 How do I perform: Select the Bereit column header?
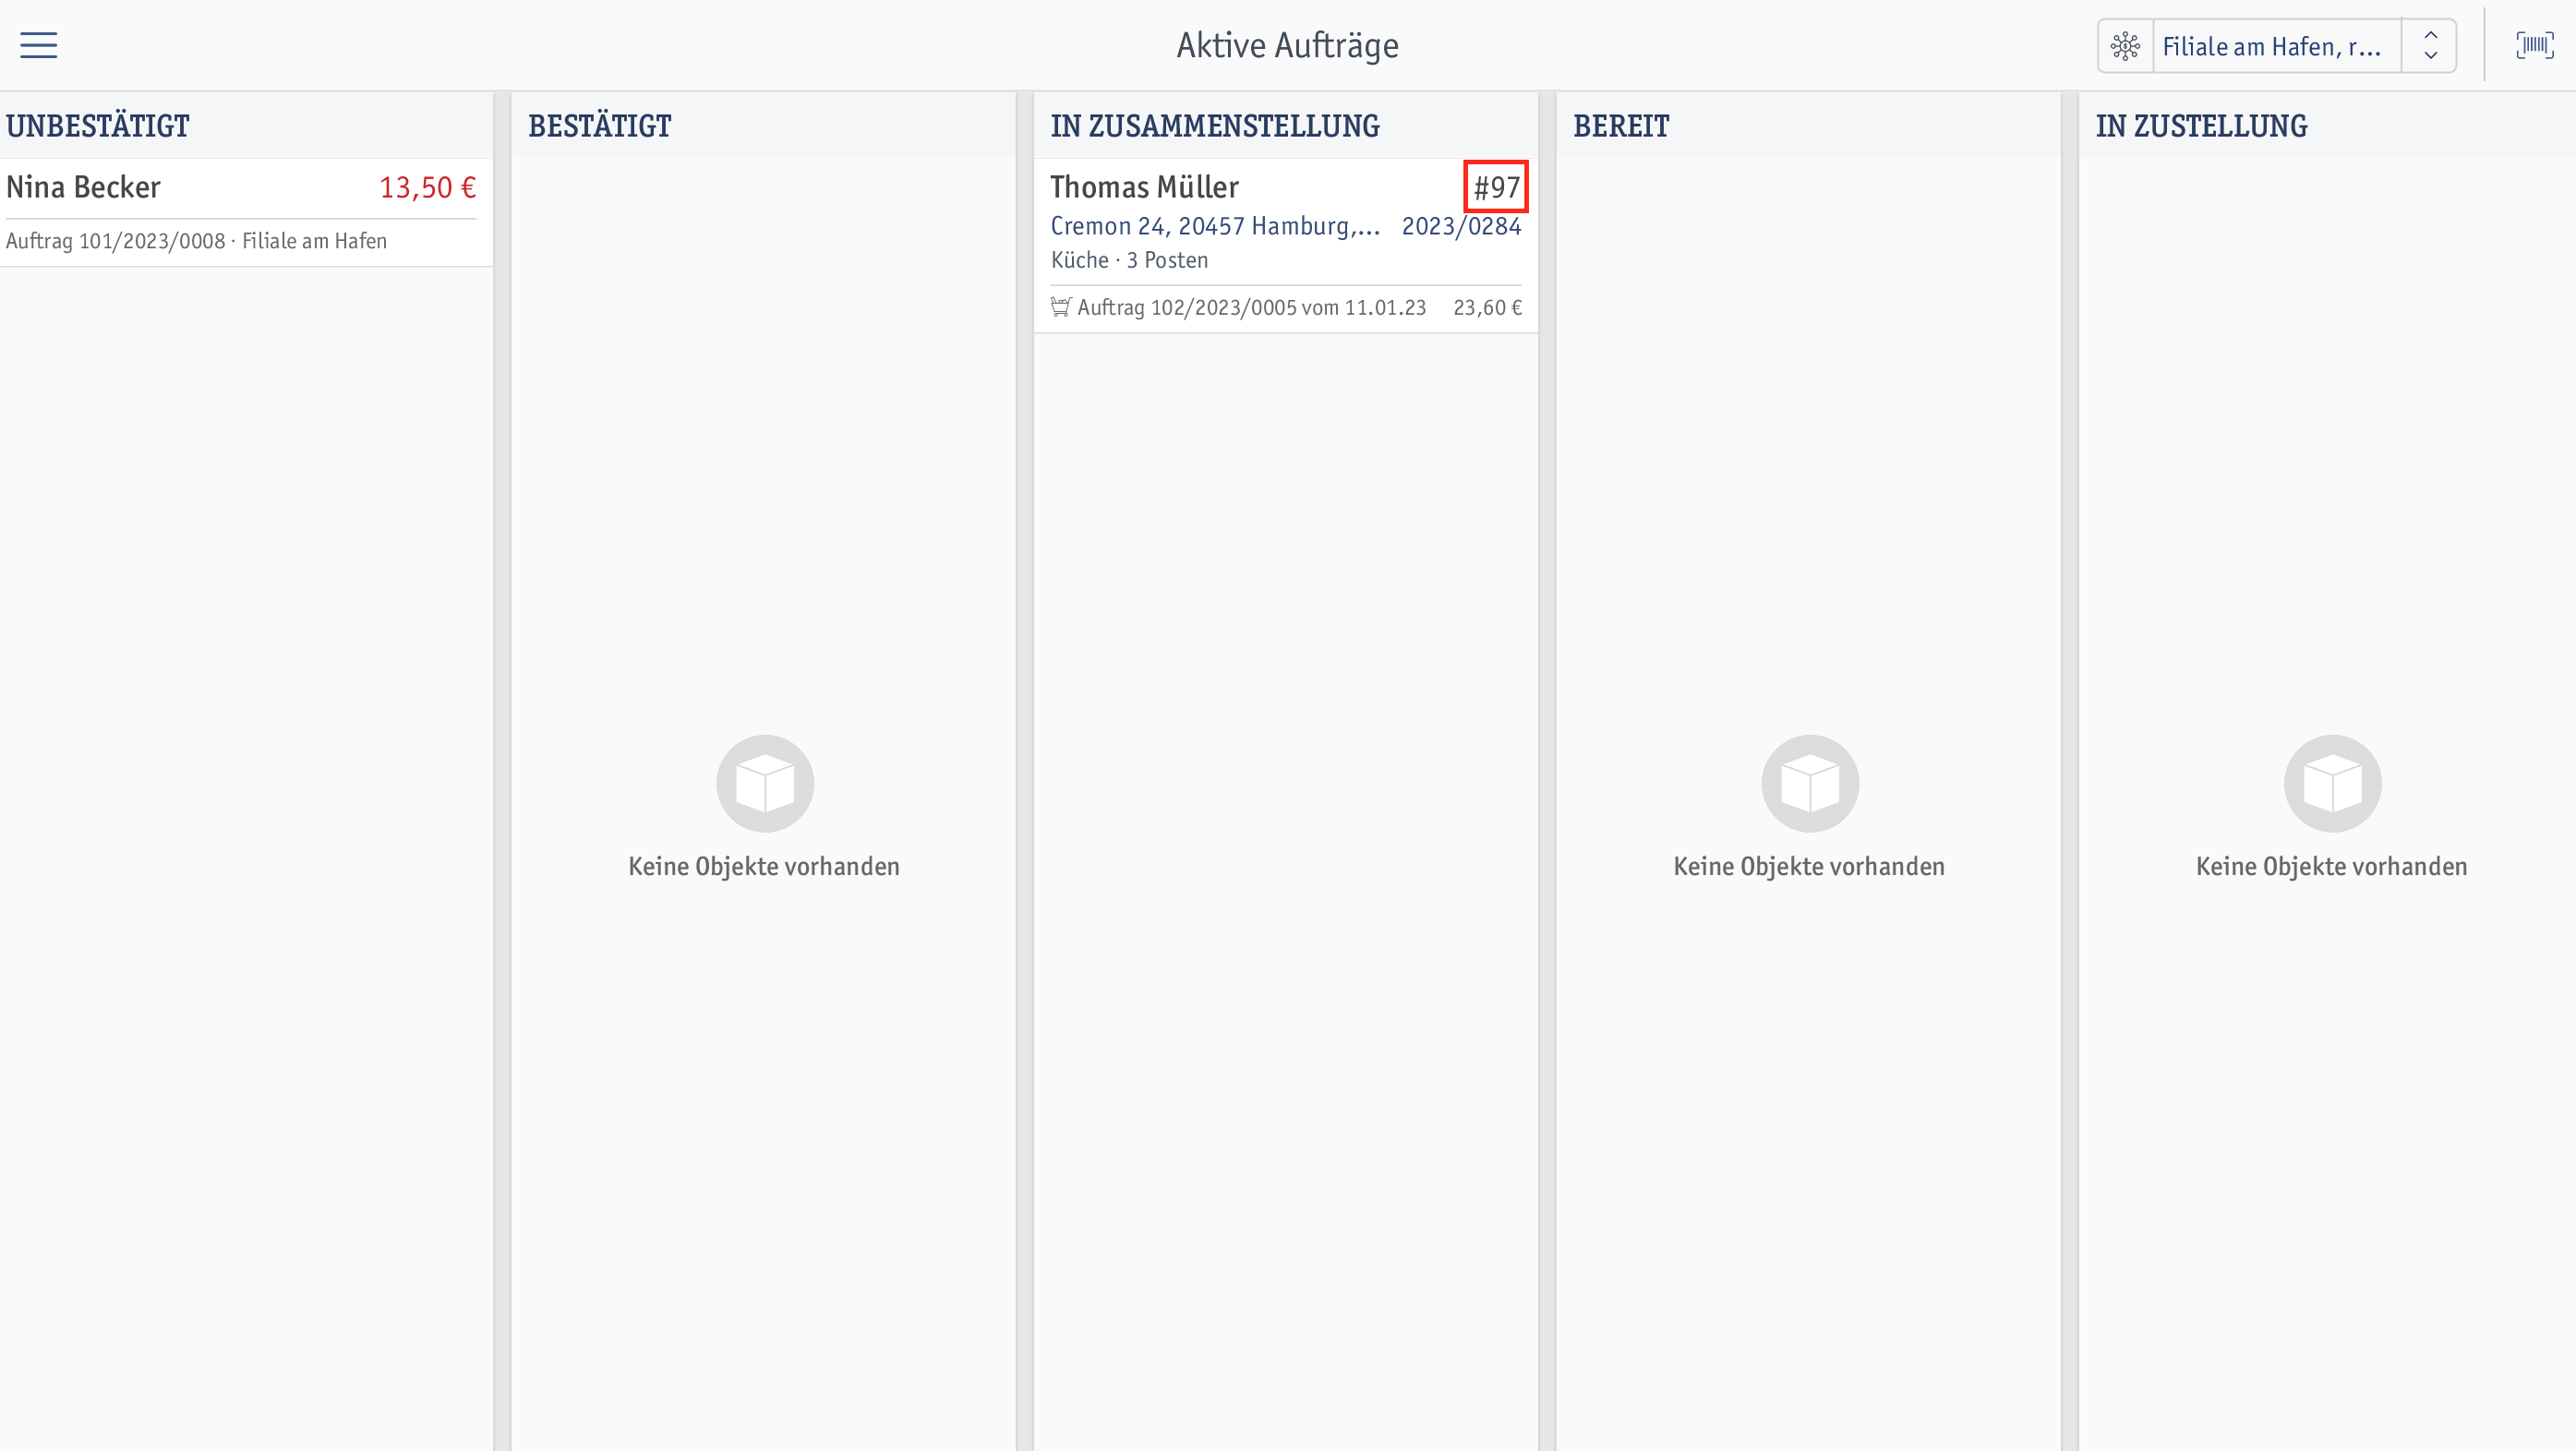1621,126
